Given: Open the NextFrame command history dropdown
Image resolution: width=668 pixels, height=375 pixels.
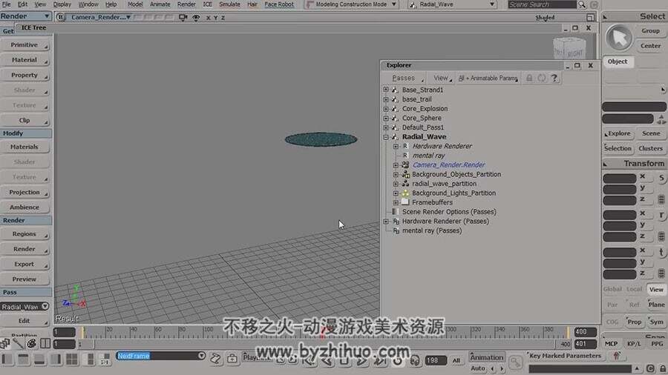Looking at the screenshot, I should point(201,356).
